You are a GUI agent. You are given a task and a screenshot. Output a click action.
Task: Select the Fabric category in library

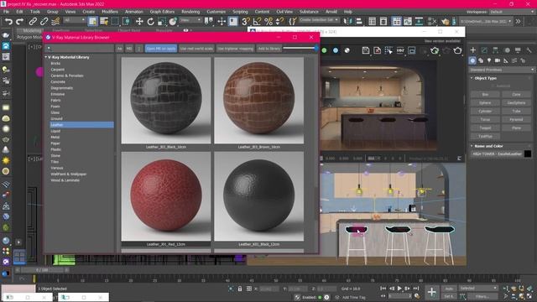pos(55,101)
